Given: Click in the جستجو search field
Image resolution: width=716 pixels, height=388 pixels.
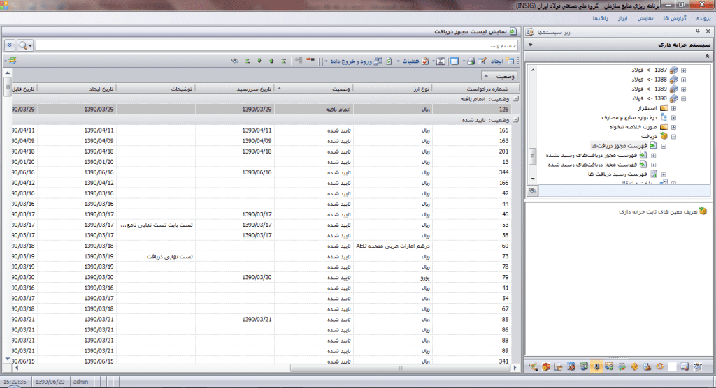Looking at the screenshot, I should coord(280,45).
